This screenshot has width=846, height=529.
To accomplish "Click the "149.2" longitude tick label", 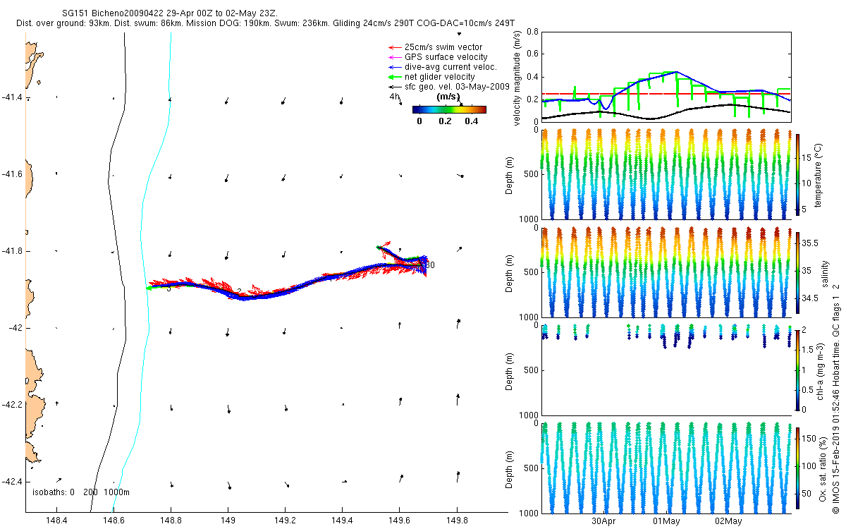I will pos(285,521).
